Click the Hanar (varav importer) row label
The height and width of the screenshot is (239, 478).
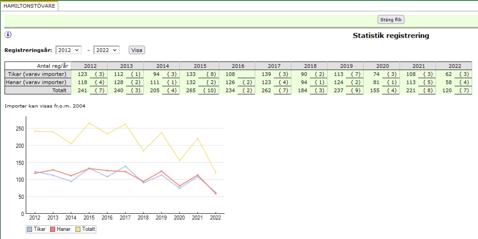click(x=38, y=82)
